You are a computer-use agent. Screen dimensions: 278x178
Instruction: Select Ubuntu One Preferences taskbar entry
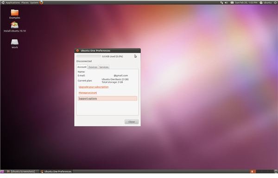[x=56, y=172]
